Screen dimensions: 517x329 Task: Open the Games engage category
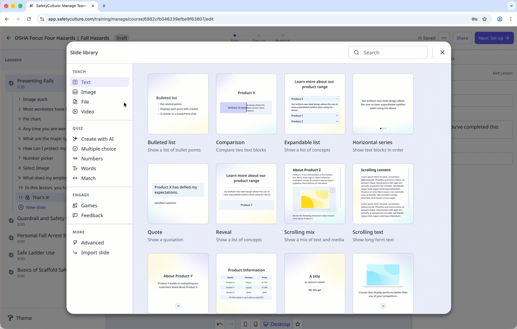click(99, 205)
